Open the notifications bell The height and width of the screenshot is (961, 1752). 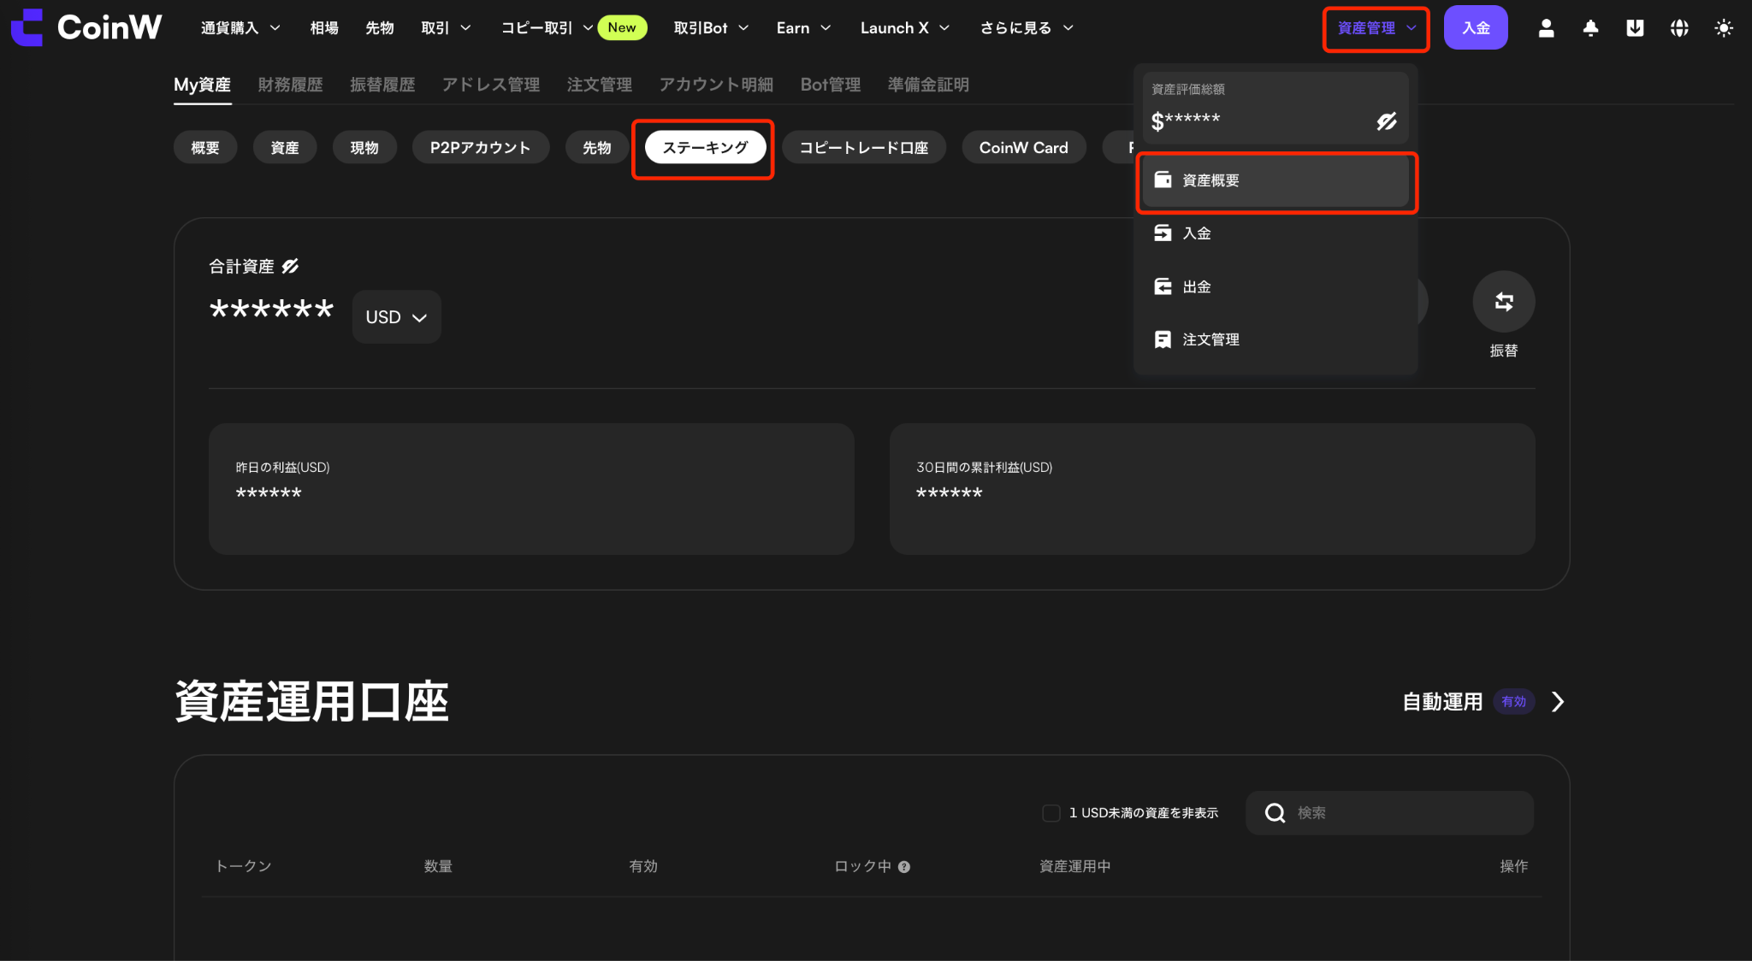(x=1590, y=28)
